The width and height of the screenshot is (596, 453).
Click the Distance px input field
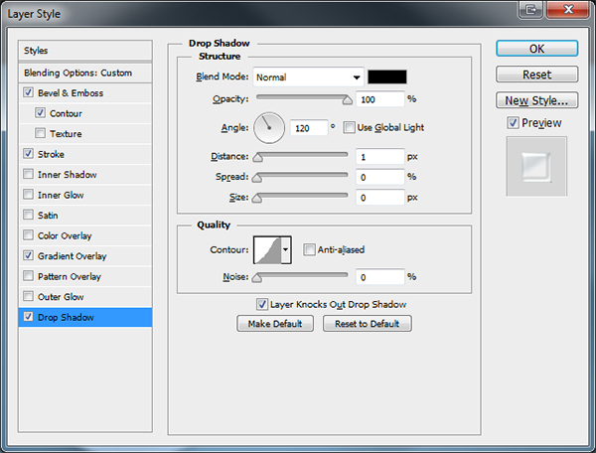[x=378, y=156]
